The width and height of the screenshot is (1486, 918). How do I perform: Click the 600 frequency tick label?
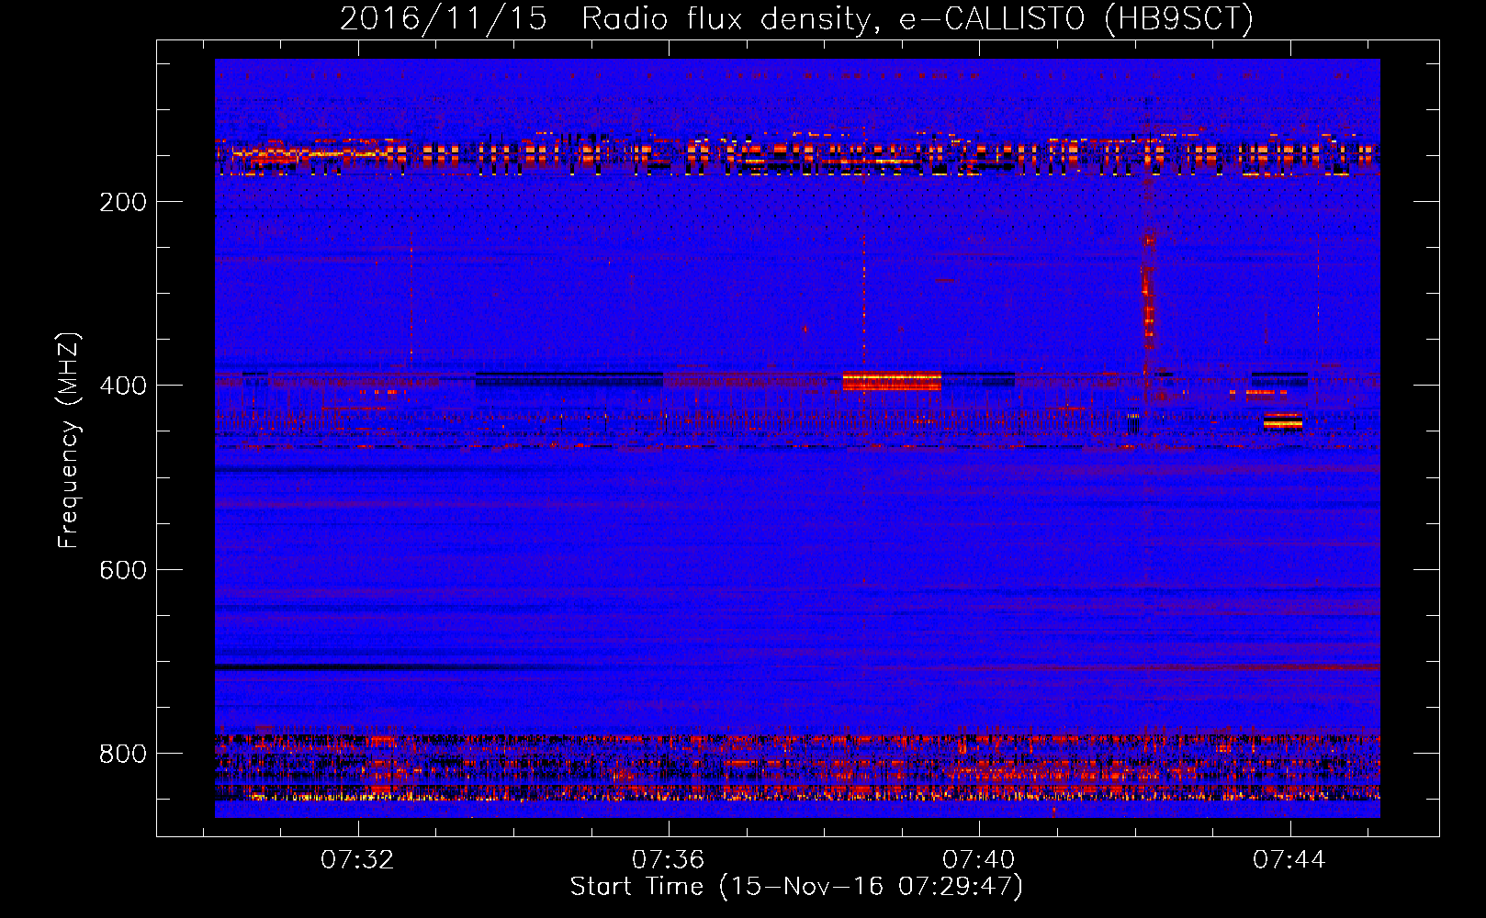coord(123,570)
